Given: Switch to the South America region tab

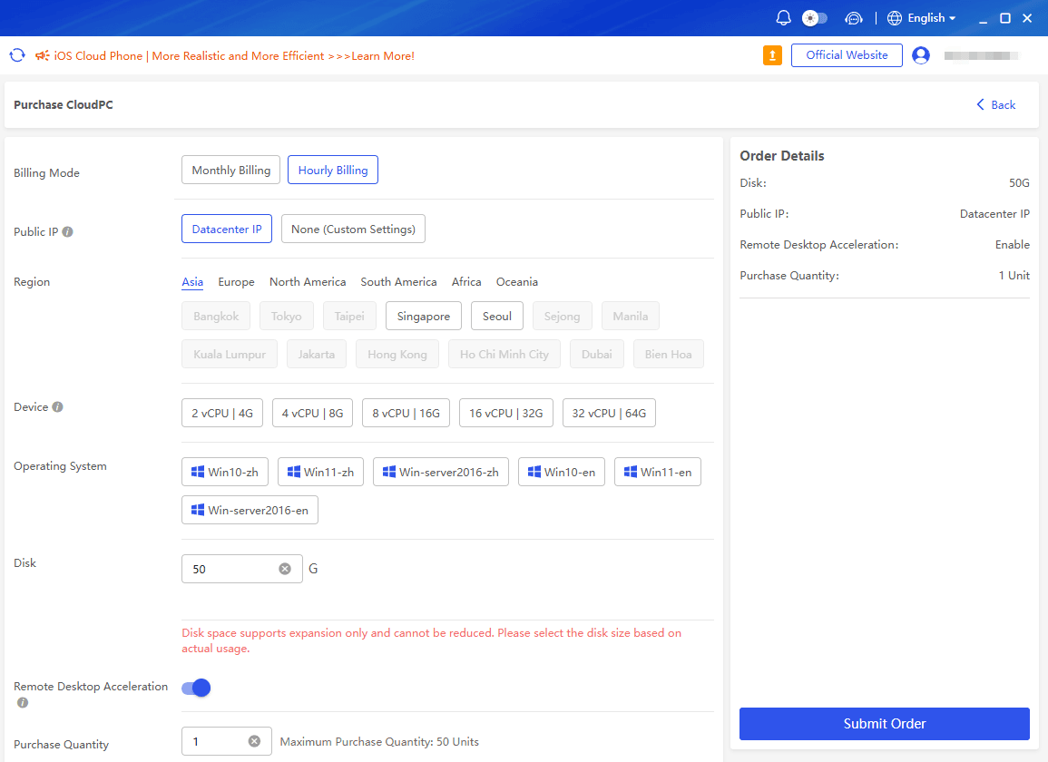Looking at the screenshot, I should tap(398, 282).
